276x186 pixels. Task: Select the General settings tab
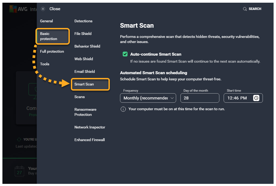[46, 21]
